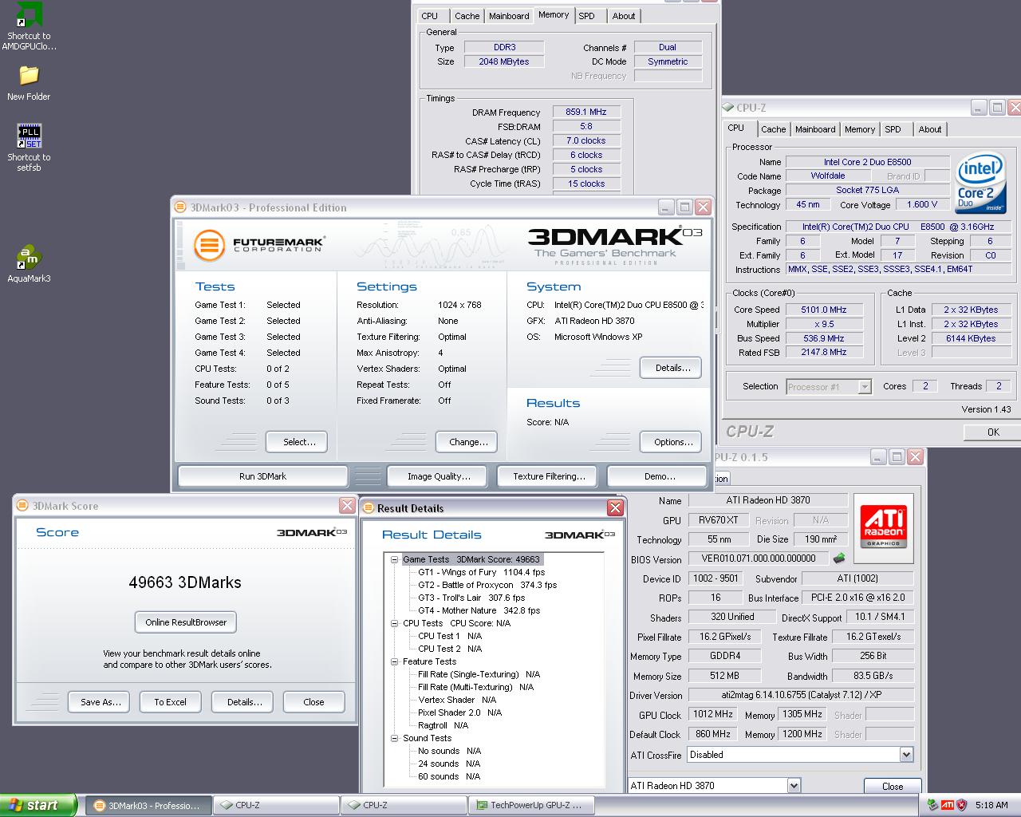Click the Demo button
This screenshot has width=1021, height=817.
coord(657,476)
